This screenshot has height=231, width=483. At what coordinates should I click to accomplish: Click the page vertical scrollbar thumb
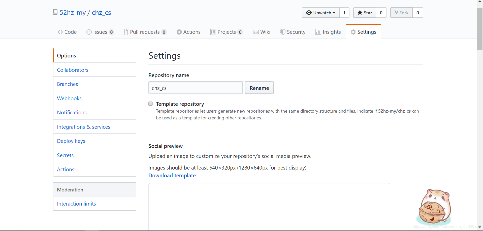coord(480,29)
